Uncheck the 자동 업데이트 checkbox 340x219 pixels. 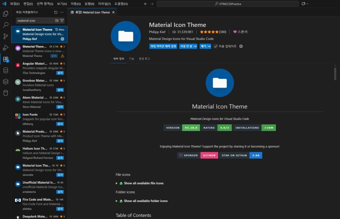pos(216,46)
